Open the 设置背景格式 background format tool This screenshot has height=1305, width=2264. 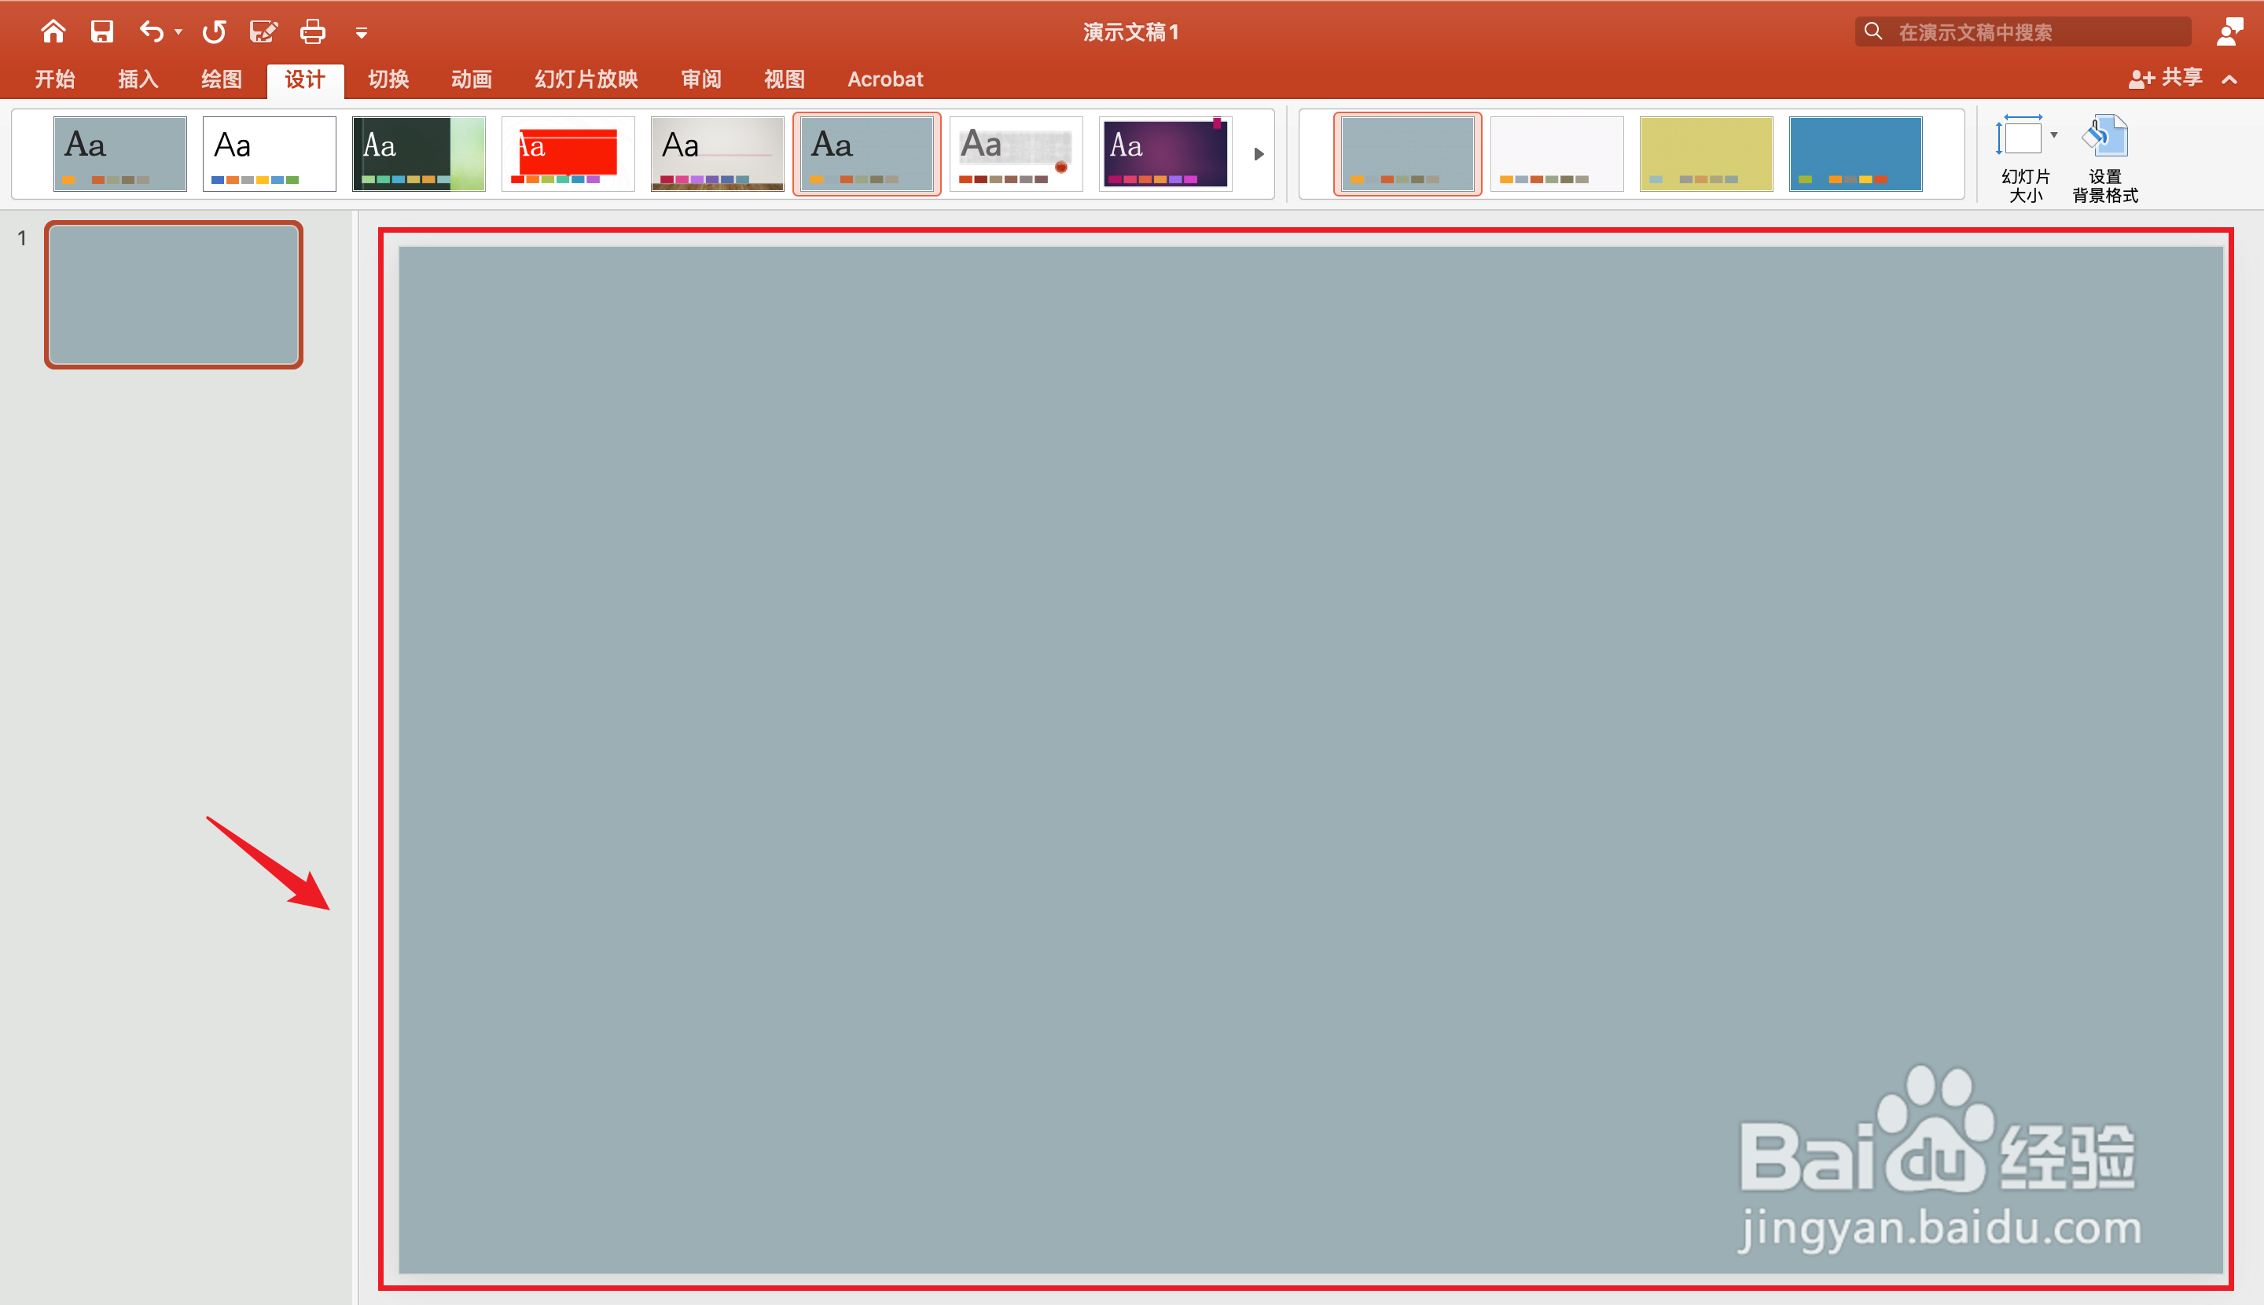point(2104,157)
